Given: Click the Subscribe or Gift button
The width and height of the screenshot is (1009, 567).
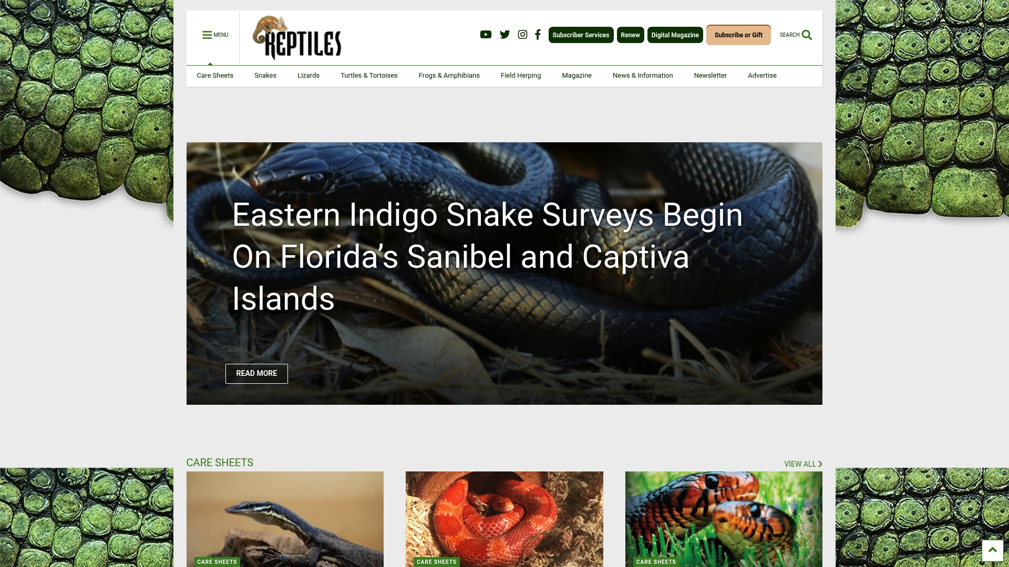Looking at the screenshot, I should coord(738,35).
